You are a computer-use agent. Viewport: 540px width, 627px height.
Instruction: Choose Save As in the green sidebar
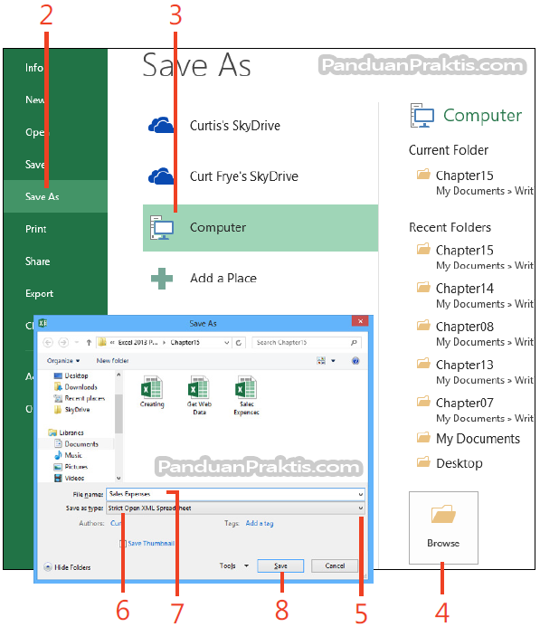tap(55, 196)
